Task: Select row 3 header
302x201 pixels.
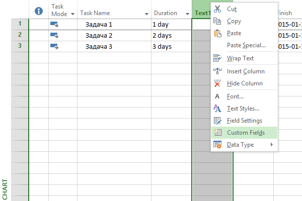Action: pos(20,46)
